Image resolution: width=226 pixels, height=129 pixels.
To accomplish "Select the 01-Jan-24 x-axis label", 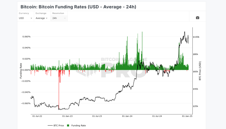I will click(127, 116).
